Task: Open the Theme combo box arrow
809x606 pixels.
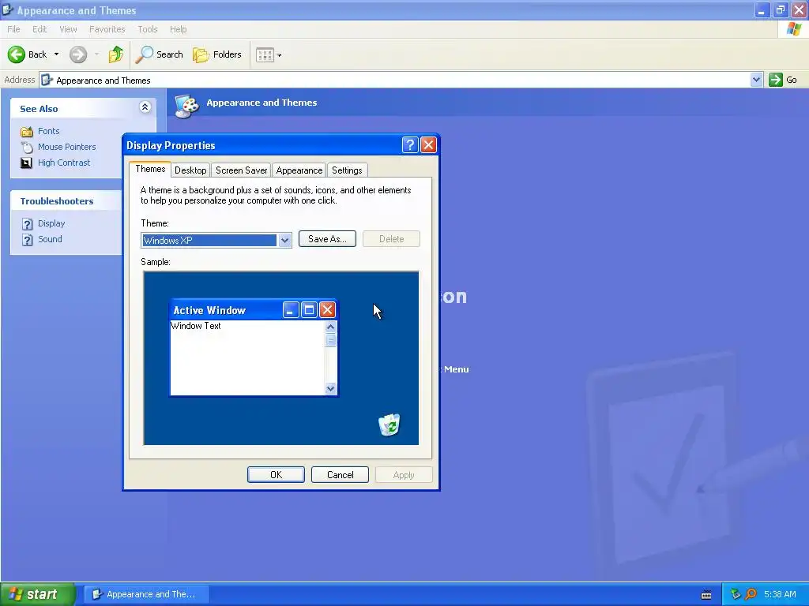Action: point(284,240)
